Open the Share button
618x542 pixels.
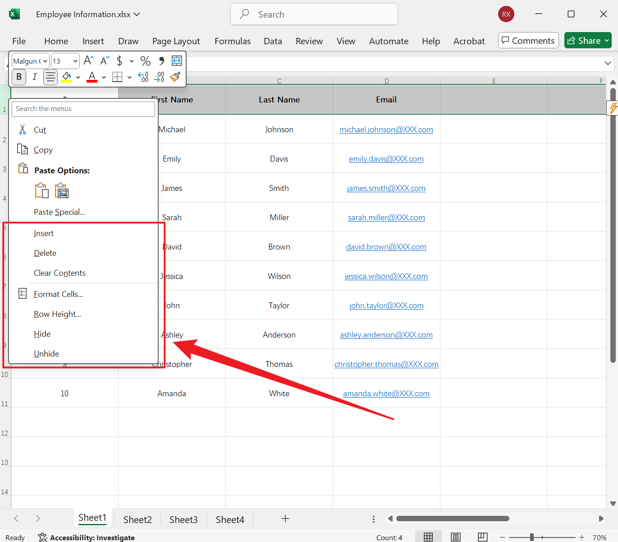tap(588, 40)
